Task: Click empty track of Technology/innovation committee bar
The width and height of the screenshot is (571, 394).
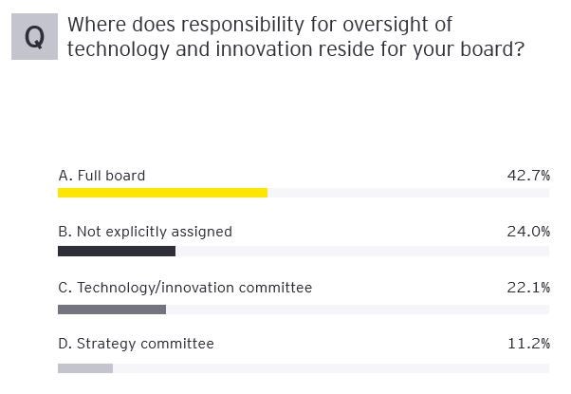Action: [359, 309]
